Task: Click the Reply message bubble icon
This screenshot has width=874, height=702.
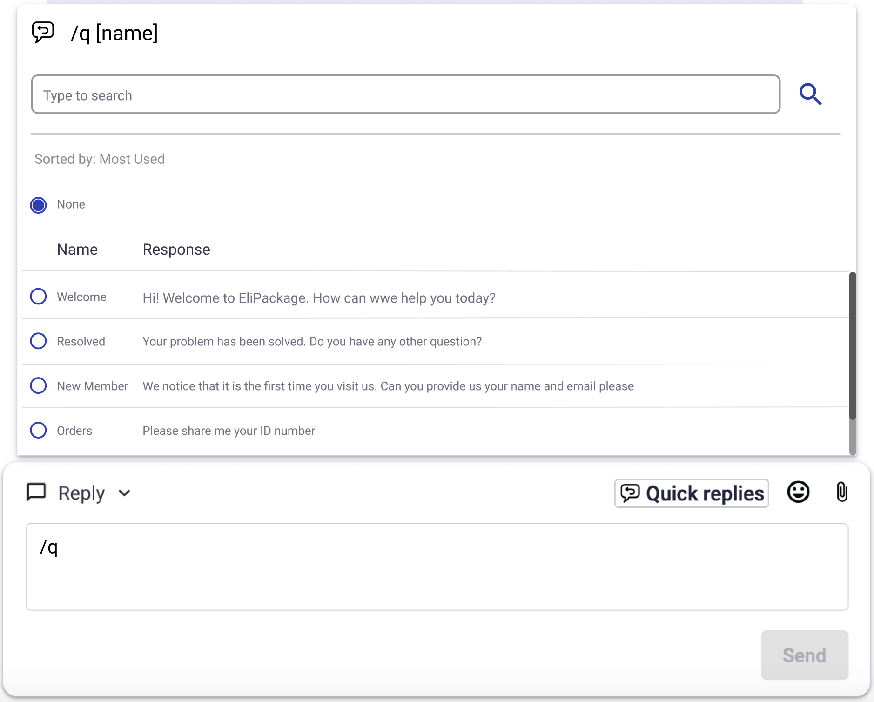Action: coord(36,492)
